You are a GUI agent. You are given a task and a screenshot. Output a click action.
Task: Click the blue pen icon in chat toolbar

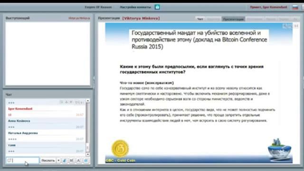(x=65, y=161)
